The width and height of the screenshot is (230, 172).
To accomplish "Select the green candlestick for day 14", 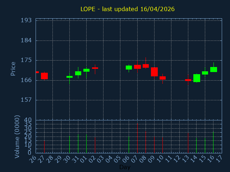I will pos(197,78).
